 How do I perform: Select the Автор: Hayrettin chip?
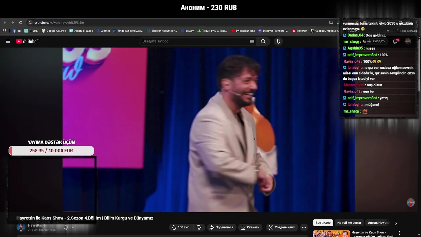click(x=378, y=223)
